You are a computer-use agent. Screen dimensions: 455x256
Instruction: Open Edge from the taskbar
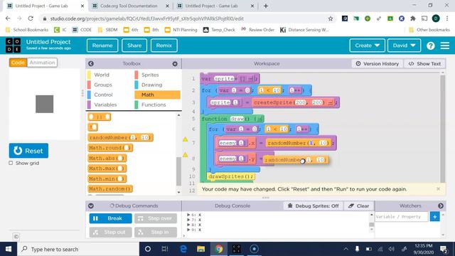183,249
